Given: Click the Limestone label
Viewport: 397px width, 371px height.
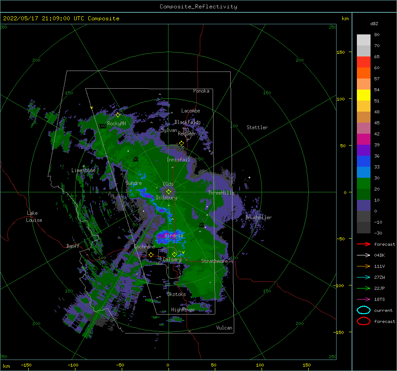Looking at the screenshot, I should tap(83, 170).
